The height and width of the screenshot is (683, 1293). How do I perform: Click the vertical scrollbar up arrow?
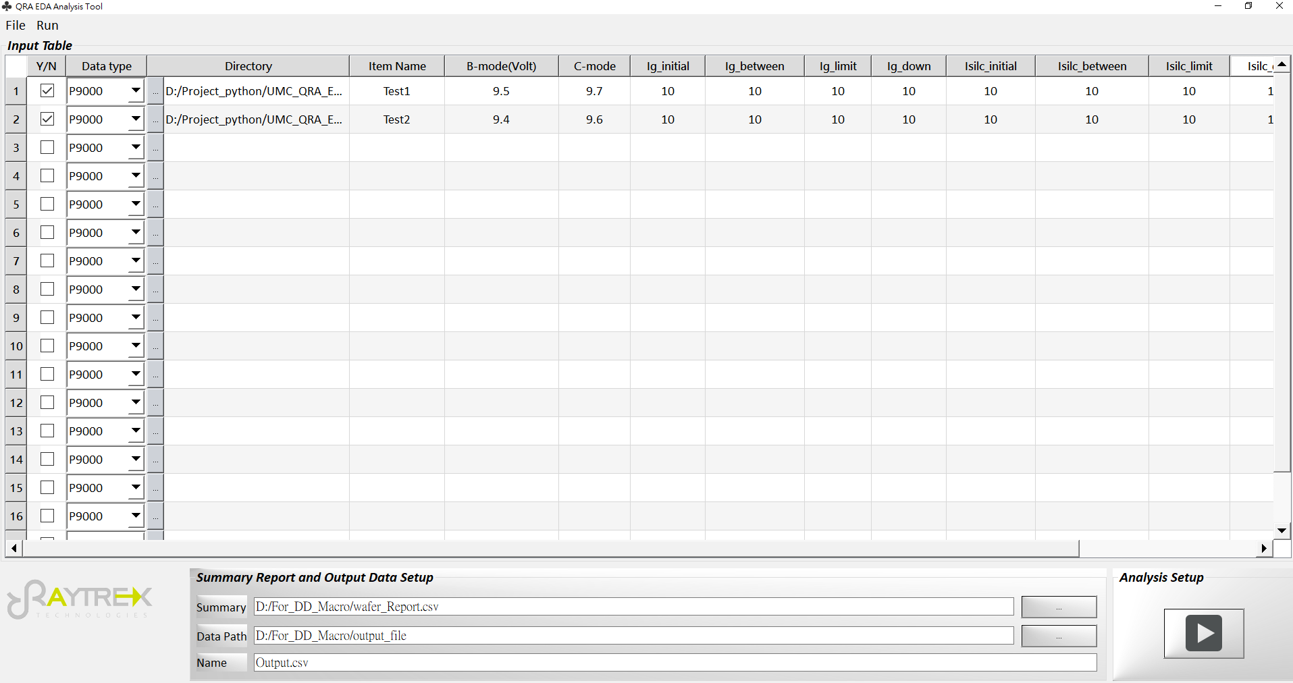[x=1282, y=64]
